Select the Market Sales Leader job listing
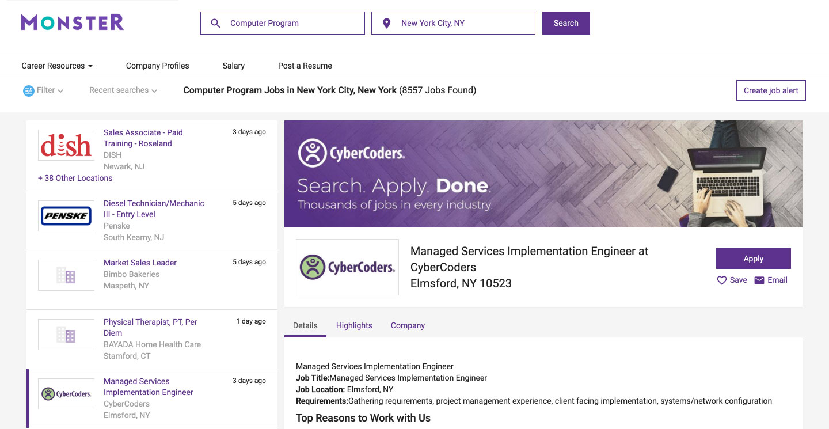This screenshot has height=429, width=829. (140, 263)
